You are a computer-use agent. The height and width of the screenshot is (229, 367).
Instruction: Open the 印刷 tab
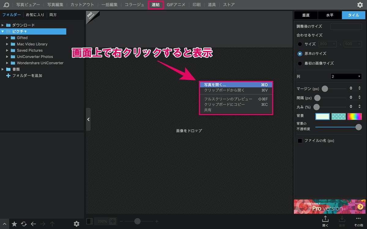coord(196,5)
